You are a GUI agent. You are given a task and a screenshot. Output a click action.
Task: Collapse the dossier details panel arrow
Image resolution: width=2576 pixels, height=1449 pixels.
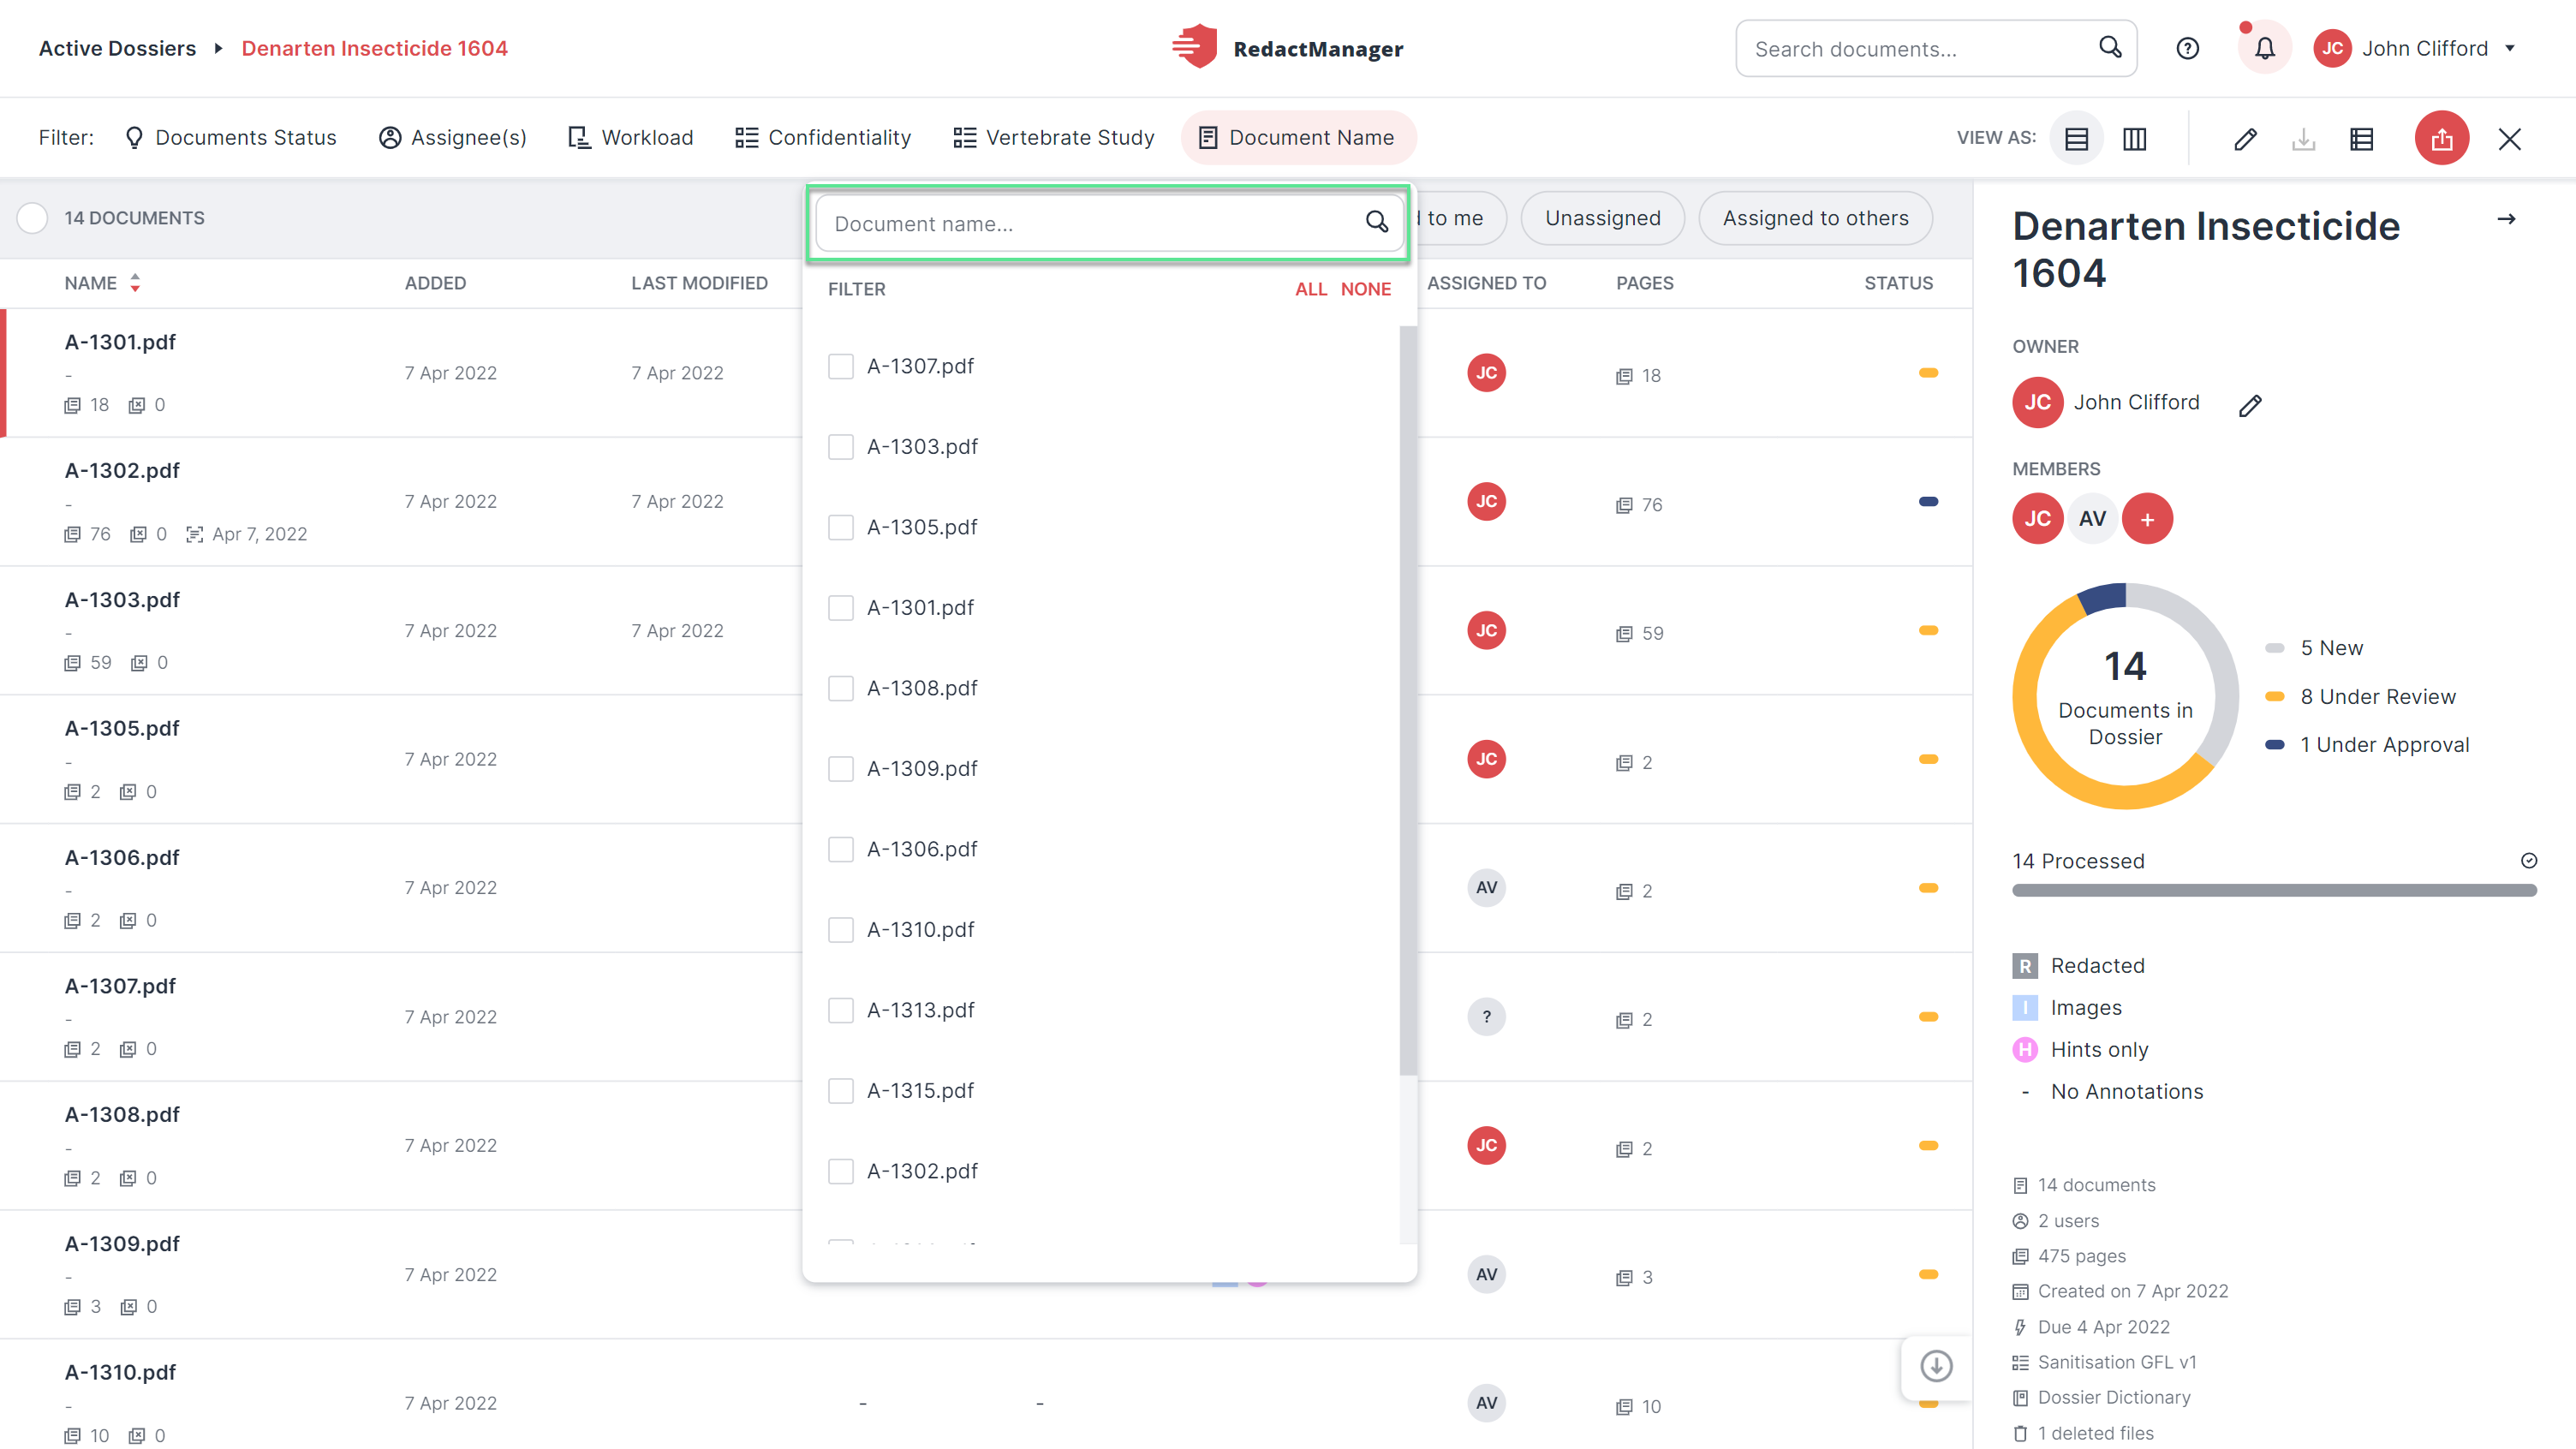tap(2506, 219)
